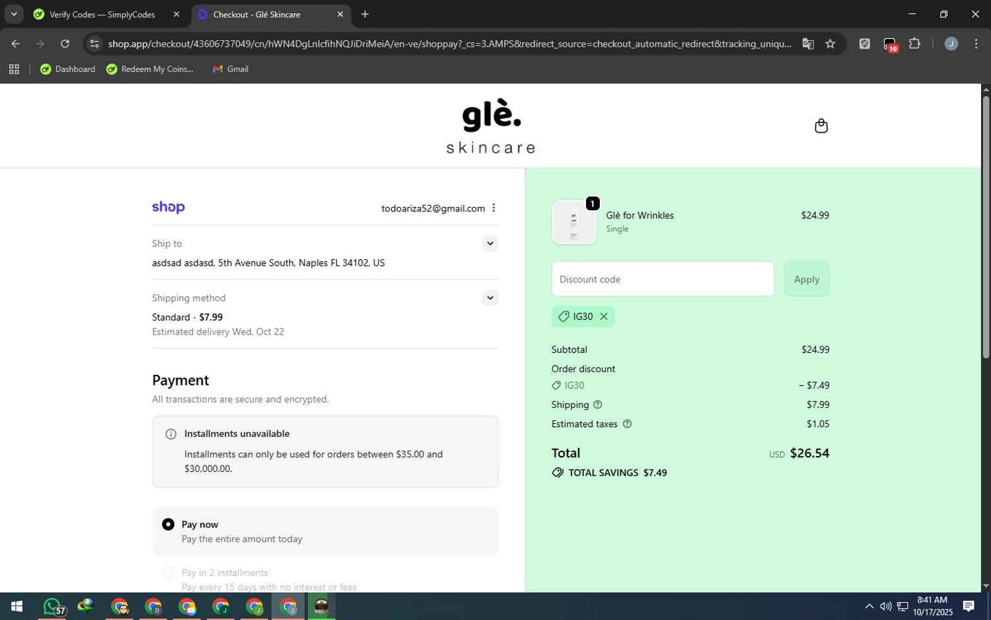Open Chrome profile avatar J
This screenshot has width=991, height=620.
951,44
